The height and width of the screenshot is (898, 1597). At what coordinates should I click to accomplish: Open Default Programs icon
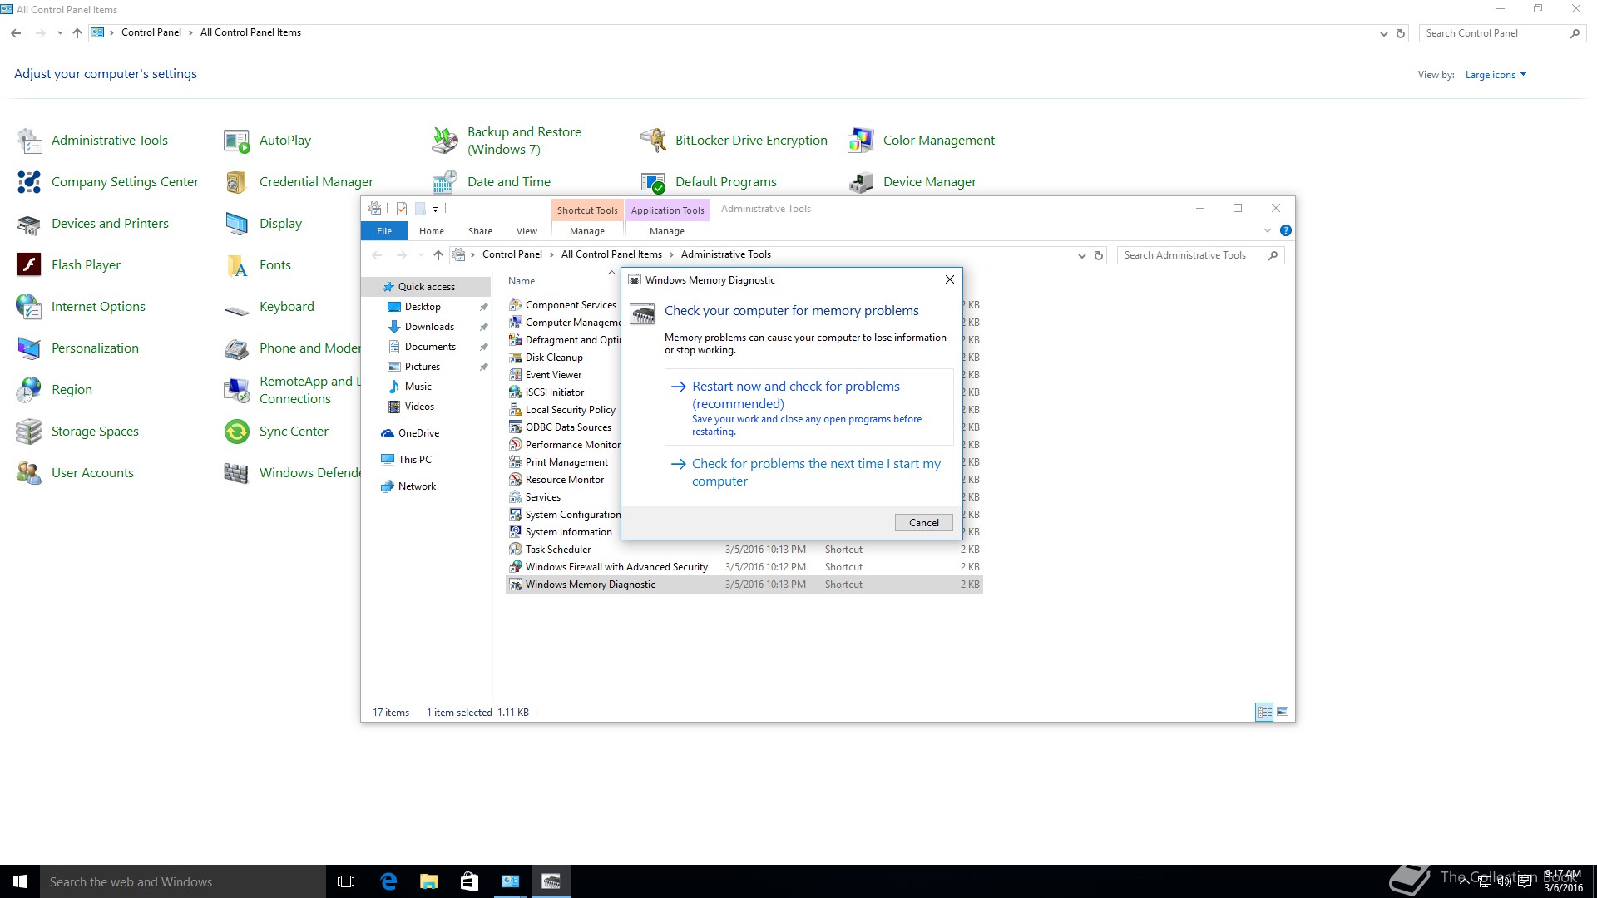(x=653, y=182)
